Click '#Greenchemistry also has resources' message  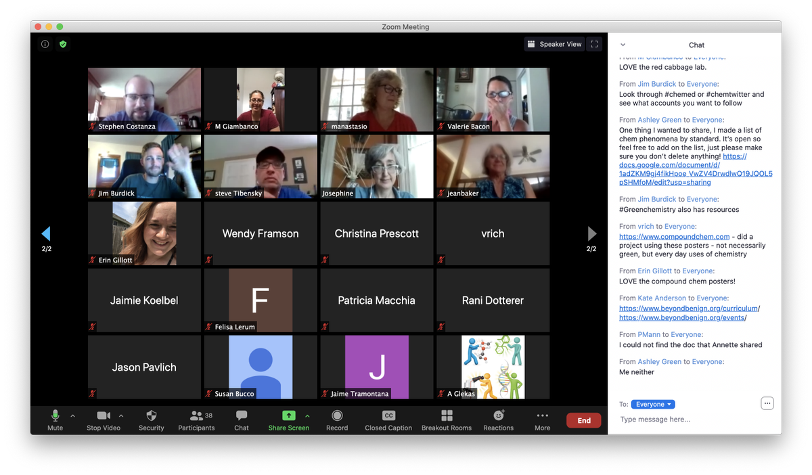pyautogui.click(x=679, y=209)
